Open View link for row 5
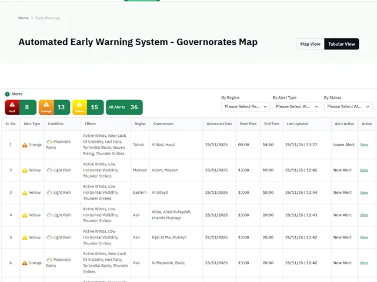Image resolution: width=377 pixels, height=282 pixels. 364,237
